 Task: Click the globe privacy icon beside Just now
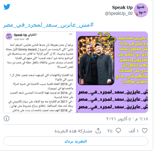pos(28,39)
